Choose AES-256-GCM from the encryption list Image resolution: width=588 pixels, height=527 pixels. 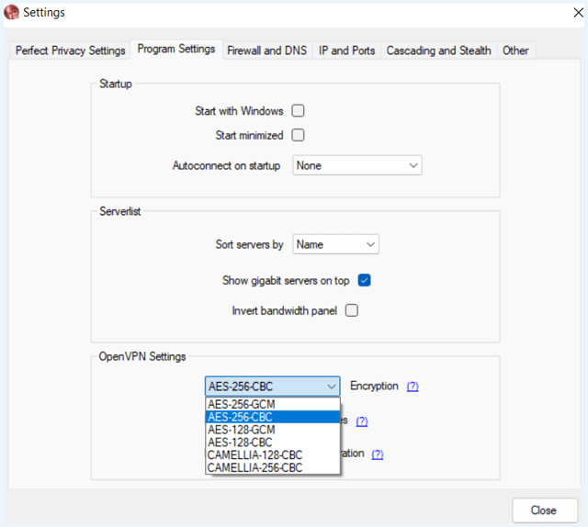(273, 404)
